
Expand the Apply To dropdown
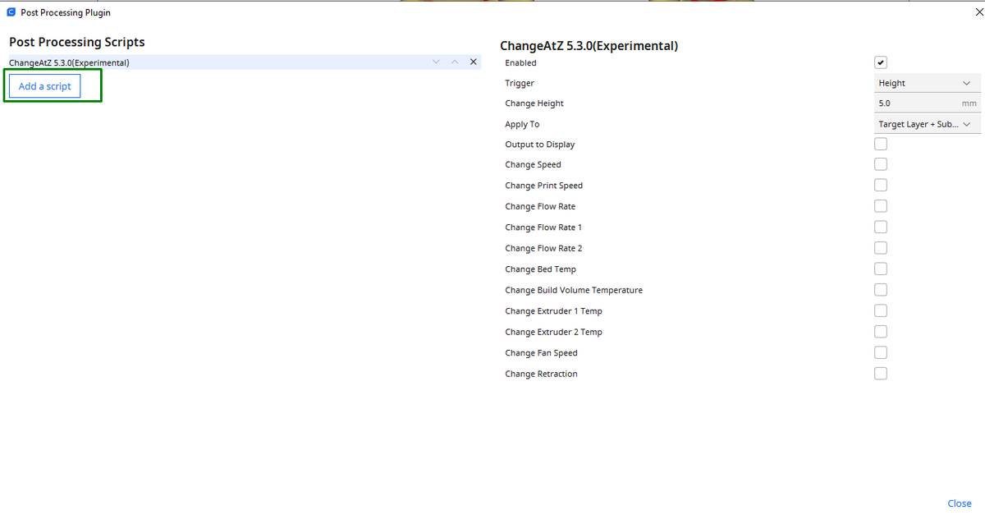pyautogui.click(x=927, y=124)
